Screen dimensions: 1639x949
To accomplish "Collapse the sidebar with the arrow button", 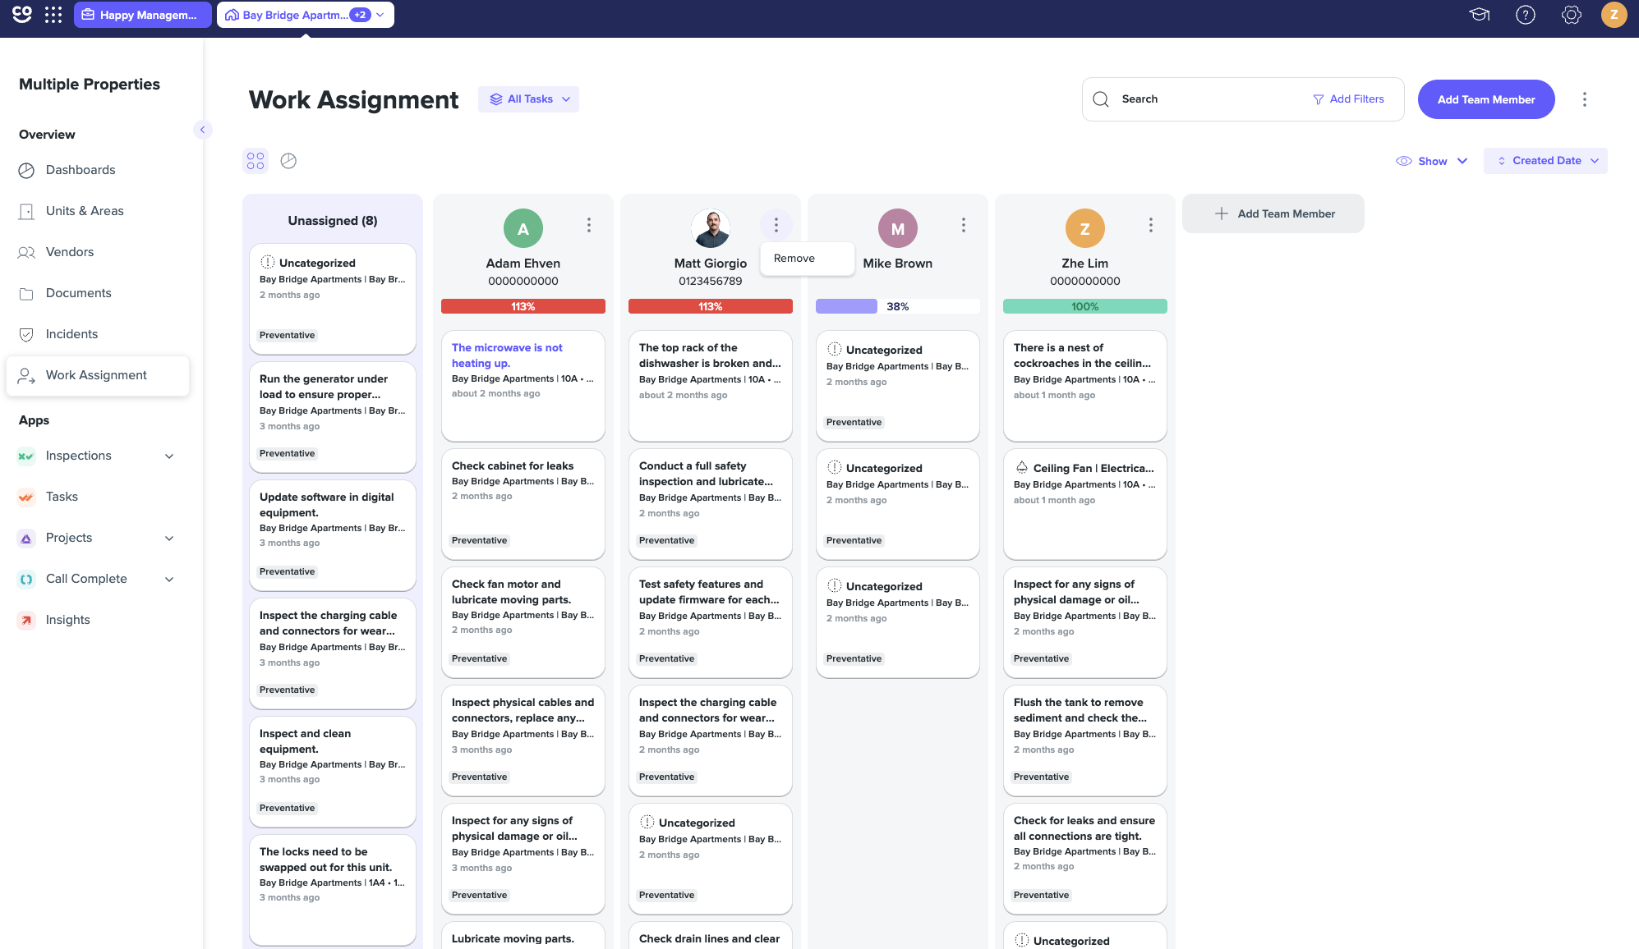I will (203, 130).
